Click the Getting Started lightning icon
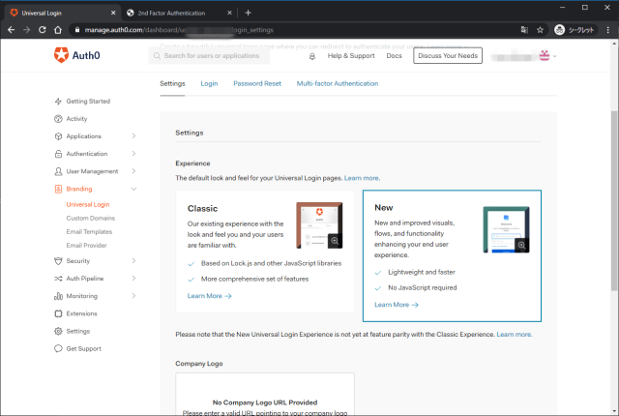The width and height of the screenshot is (619, 416). coord(58,101)
